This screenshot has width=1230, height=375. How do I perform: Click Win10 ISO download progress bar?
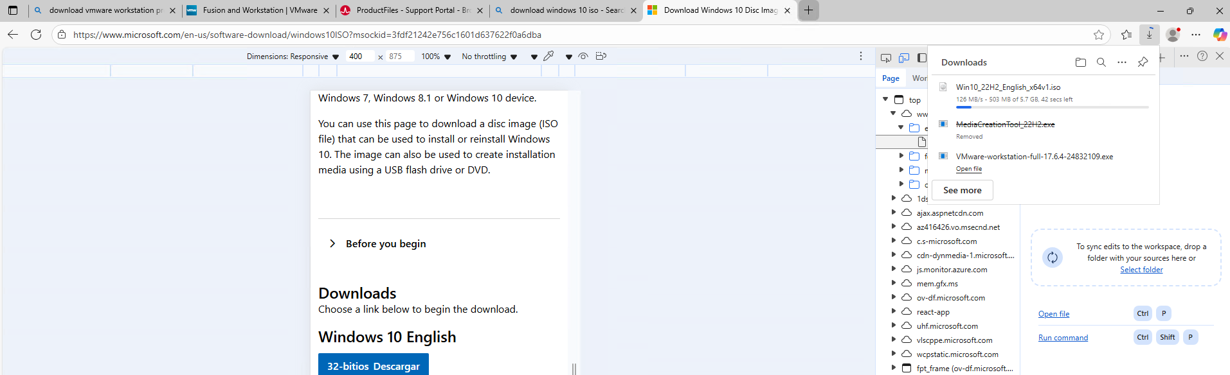click(1052, 107)
